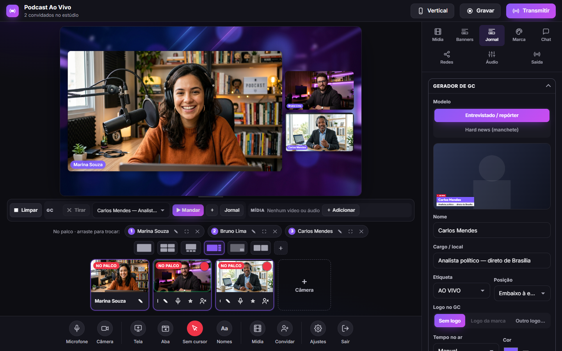Select the single full-screen layout

pos(144,248)
